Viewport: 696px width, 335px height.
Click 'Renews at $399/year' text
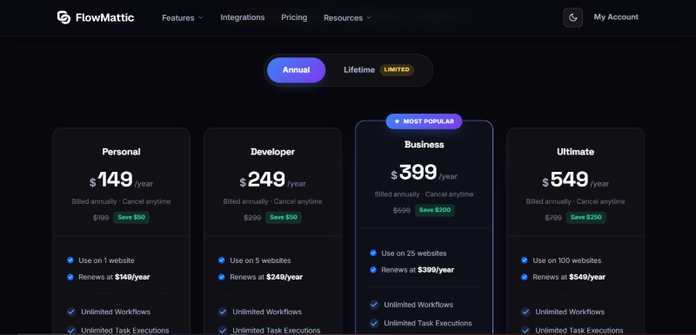(418, 270)
